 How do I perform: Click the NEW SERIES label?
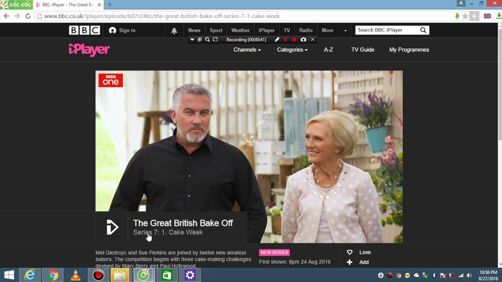[x=274, y=253]
